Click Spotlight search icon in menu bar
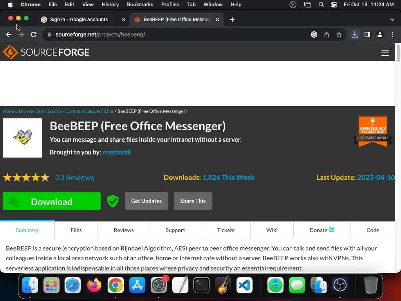401x301 pixels. 321,5
